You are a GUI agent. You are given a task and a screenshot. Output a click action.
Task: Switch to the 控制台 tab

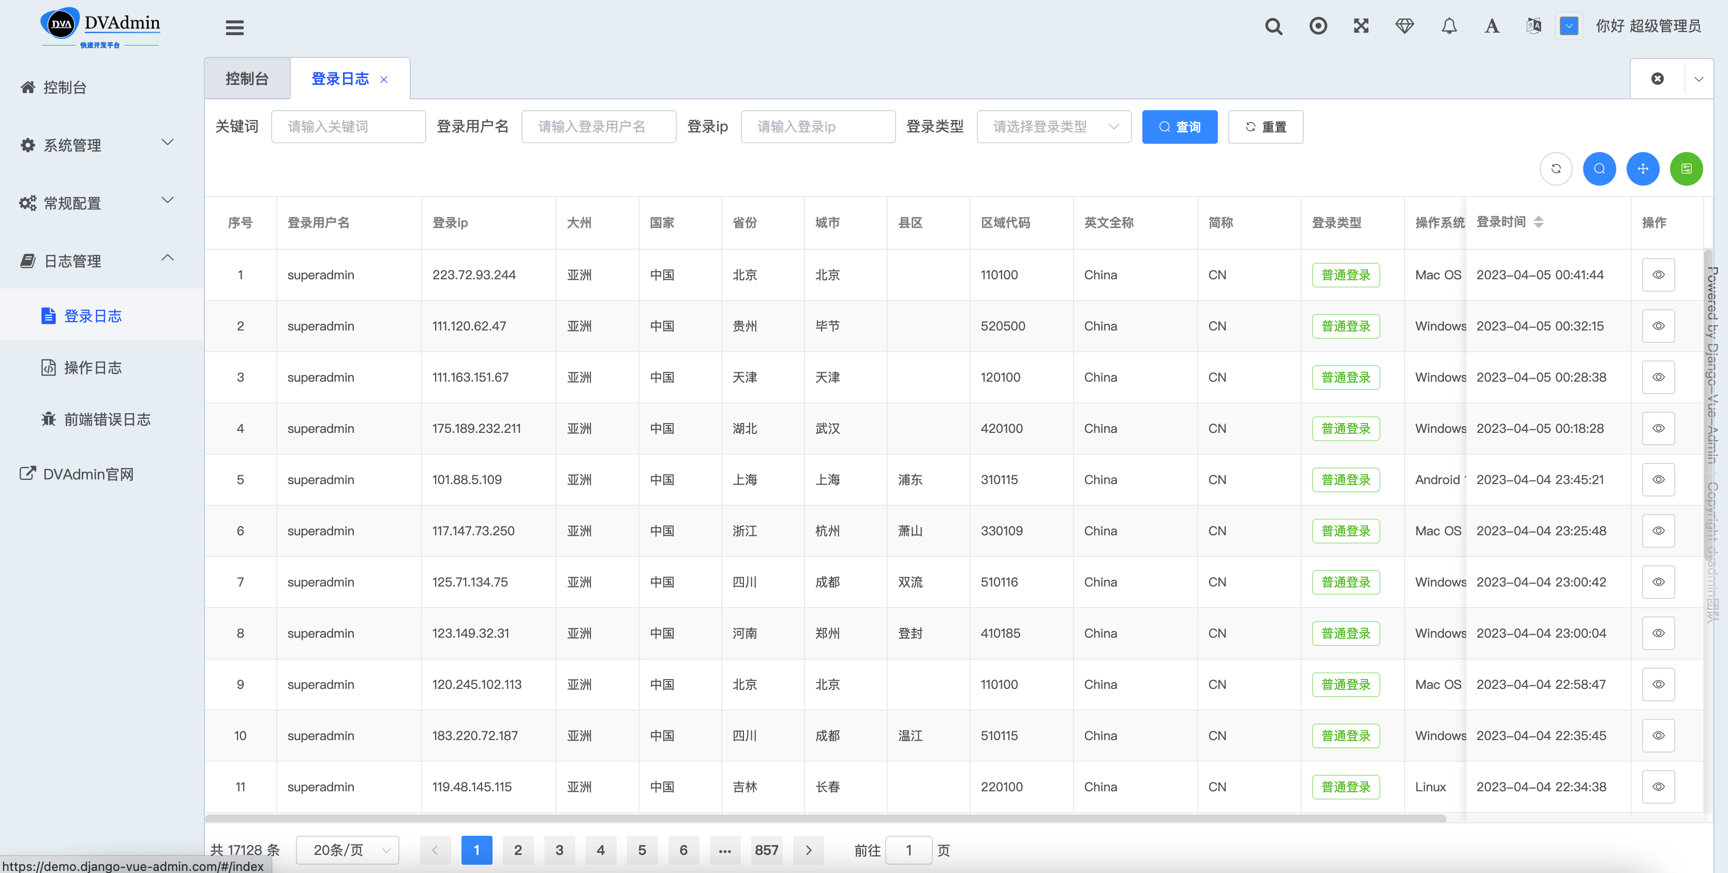tap(247, 79)
